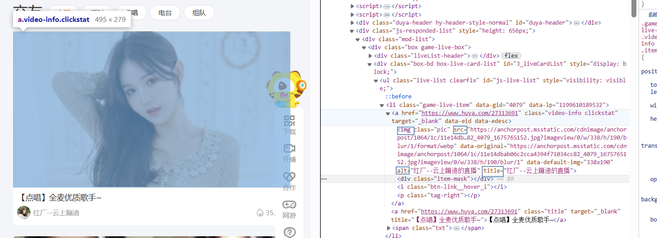Open the 合作 heart-shaped sidebar icon
Viewport: 657px width, 238px height.
(x=289, y=177)
